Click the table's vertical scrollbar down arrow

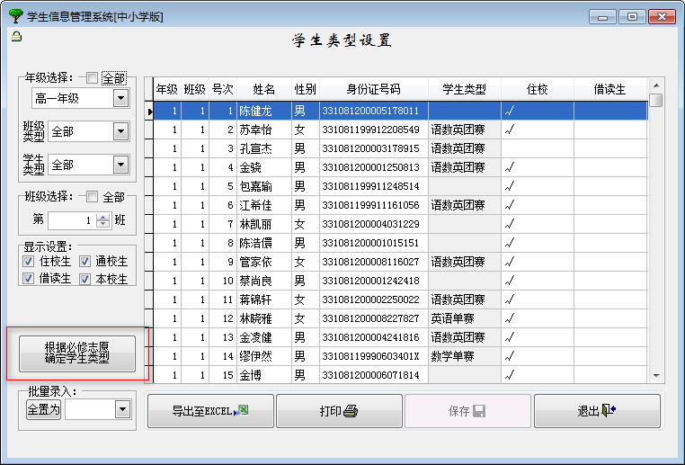(x=656, y=375)
